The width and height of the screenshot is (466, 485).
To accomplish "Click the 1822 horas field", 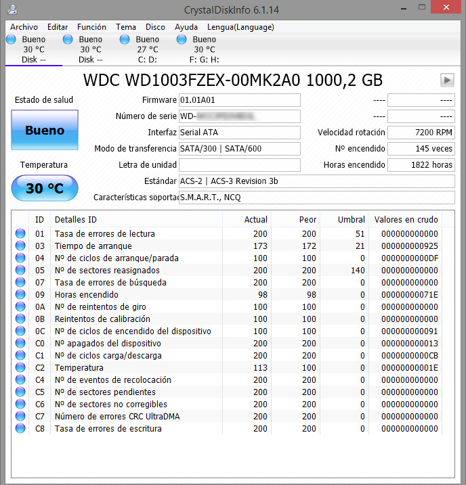I will coord(421,165).
